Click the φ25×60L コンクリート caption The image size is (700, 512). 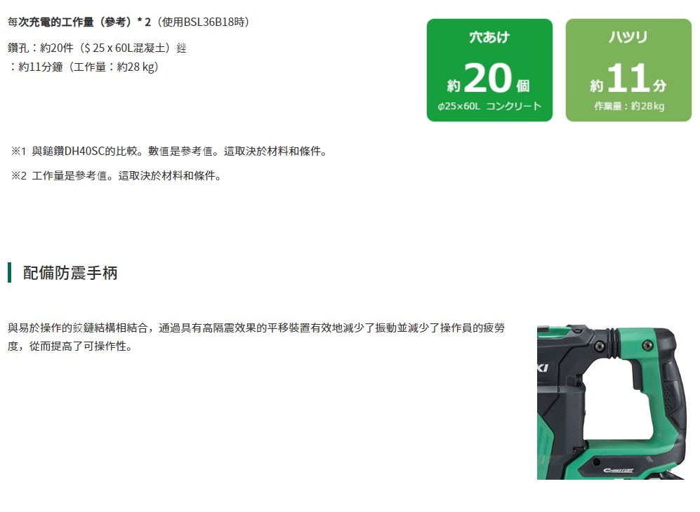click(x=489, y=106)
